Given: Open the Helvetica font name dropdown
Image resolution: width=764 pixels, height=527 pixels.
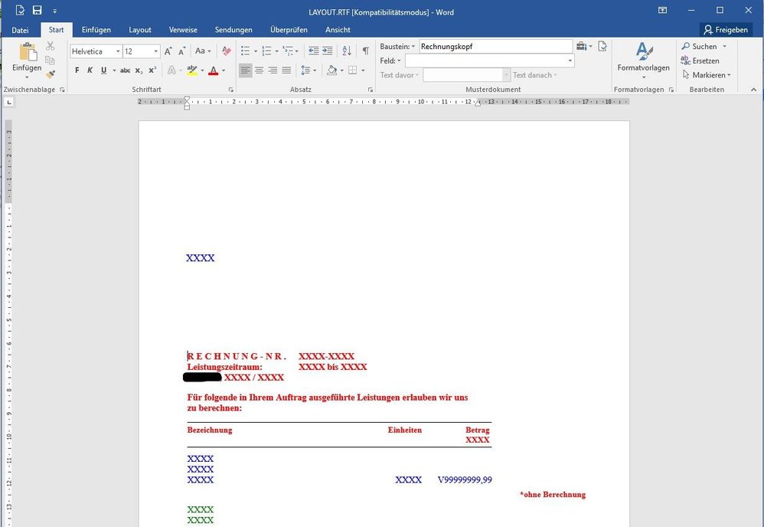Looking at the screenshot, I should point(118,51).
